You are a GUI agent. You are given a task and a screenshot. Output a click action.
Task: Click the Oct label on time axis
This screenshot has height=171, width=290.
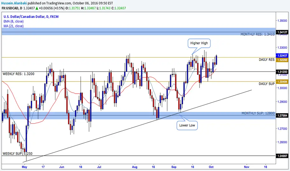[211, 167]
